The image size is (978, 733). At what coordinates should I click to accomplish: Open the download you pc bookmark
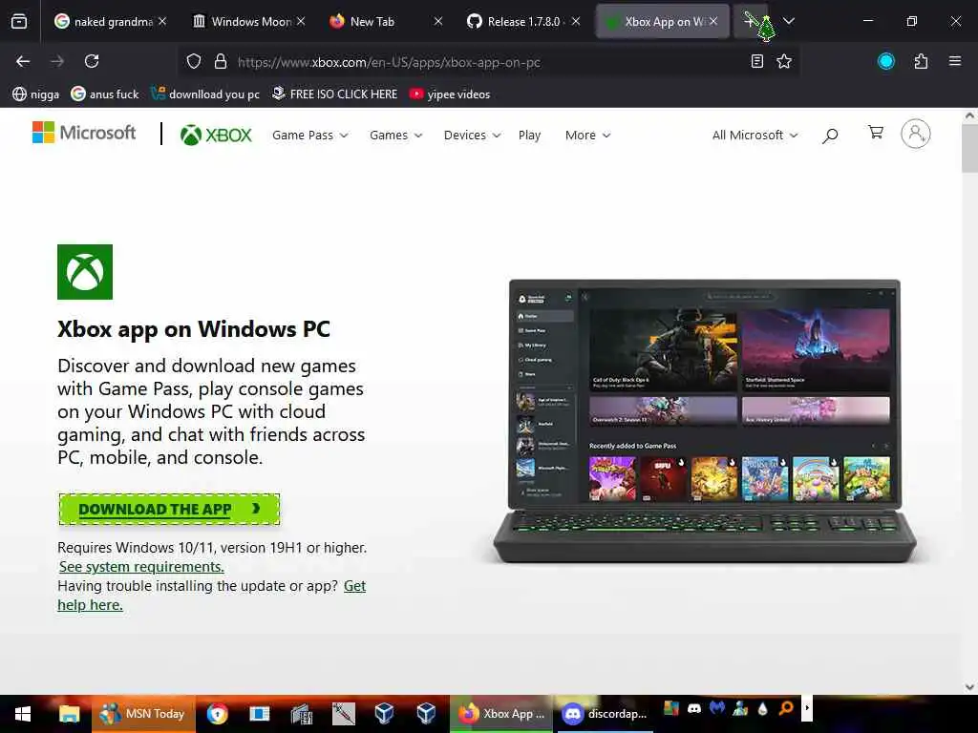click(x=205, y=94)
